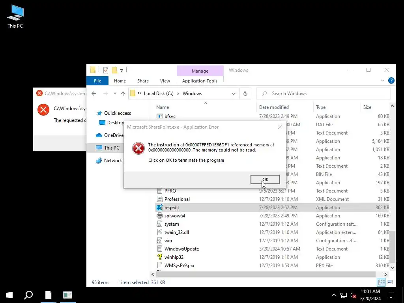The width and height of the screenshot is (404, 303).
Task: Click the vertical scrollbar down arrow
Action: (392, 268)
